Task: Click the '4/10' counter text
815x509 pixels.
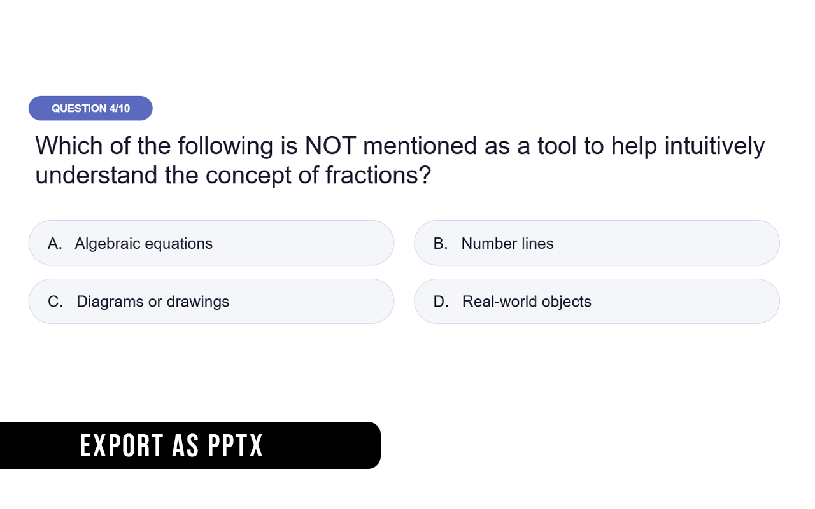Action: 119,108
